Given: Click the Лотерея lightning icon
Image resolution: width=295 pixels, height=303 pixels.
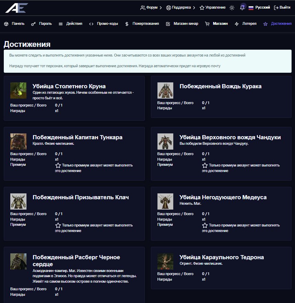Looking at the screenshot, I should (x=237, y=24).
